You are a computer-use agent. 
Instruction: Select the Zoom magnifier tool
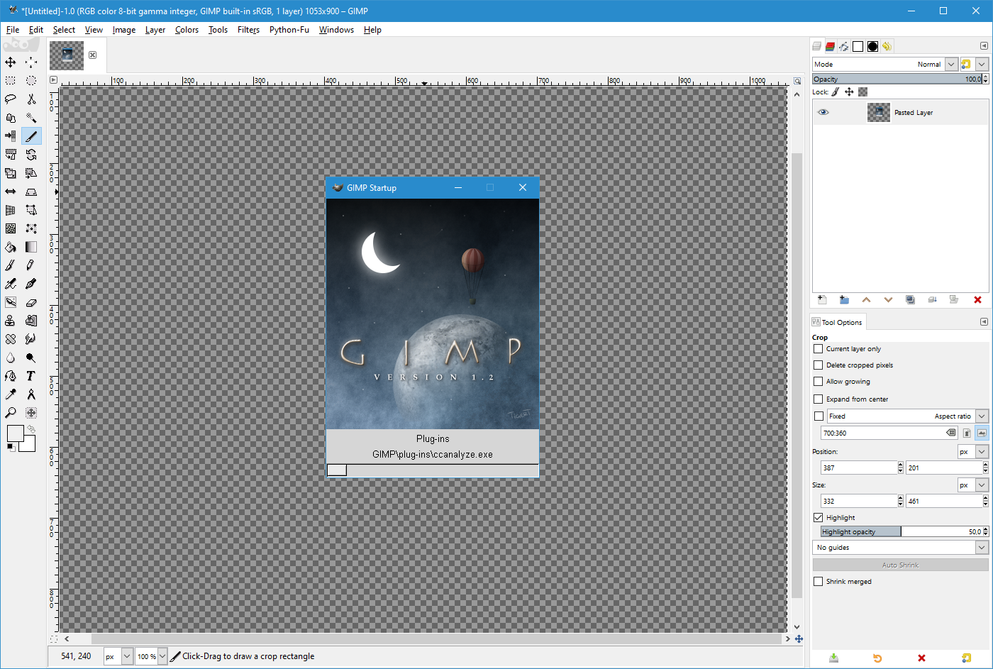click(x=11, y=413)
